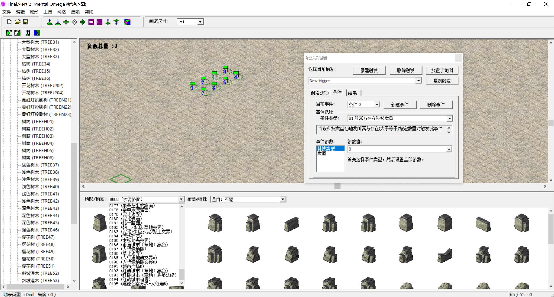Click the object tree vertical scrollbar thumb
Viewport: 554px width, 297px height.
pos(74,183)
